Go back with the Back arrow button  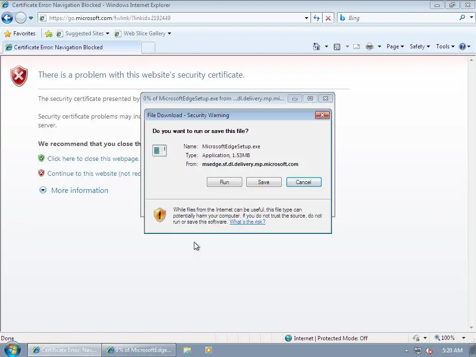(7, 18)
